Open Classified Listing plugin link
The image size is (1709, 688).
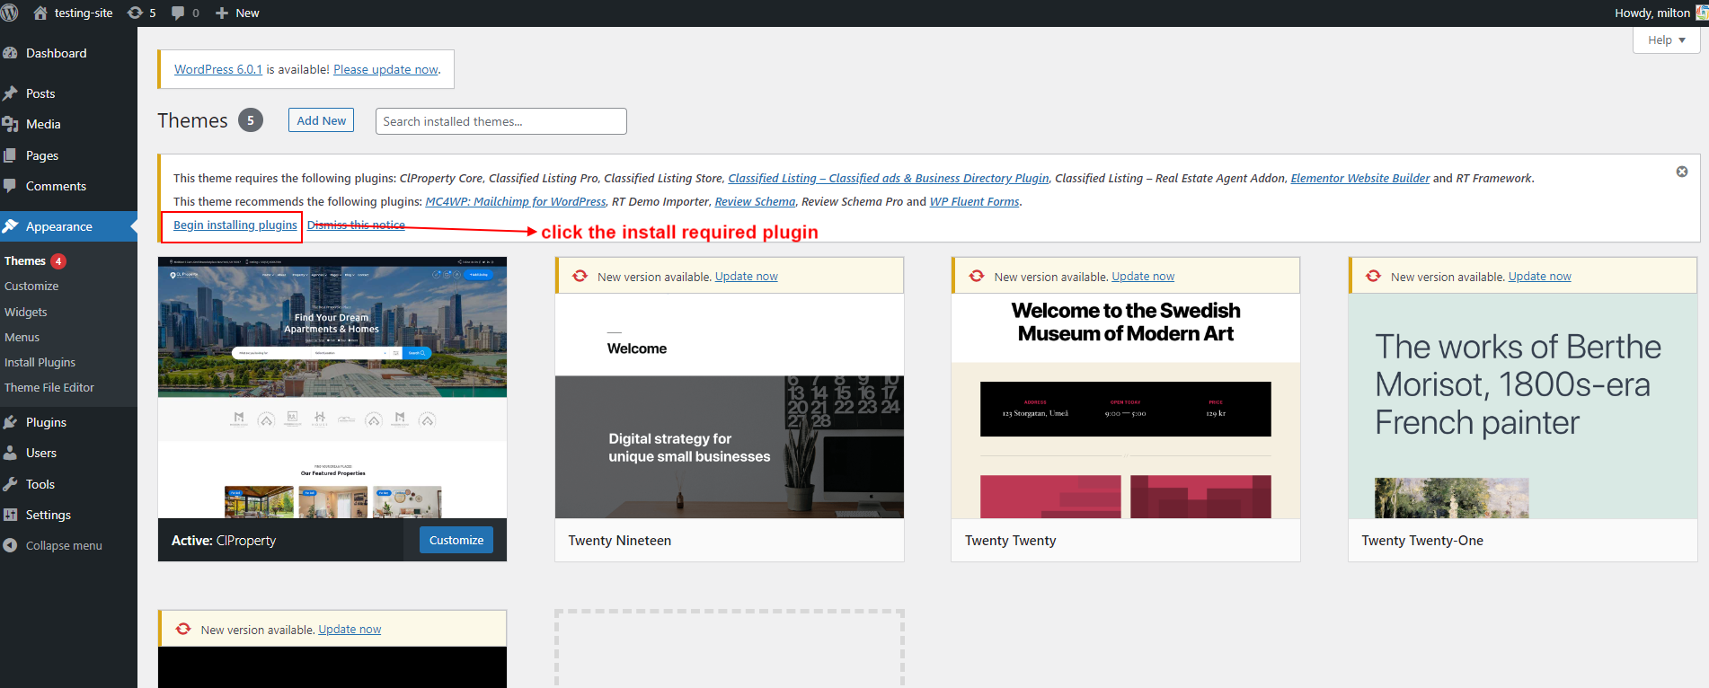(x=889, y=178)
